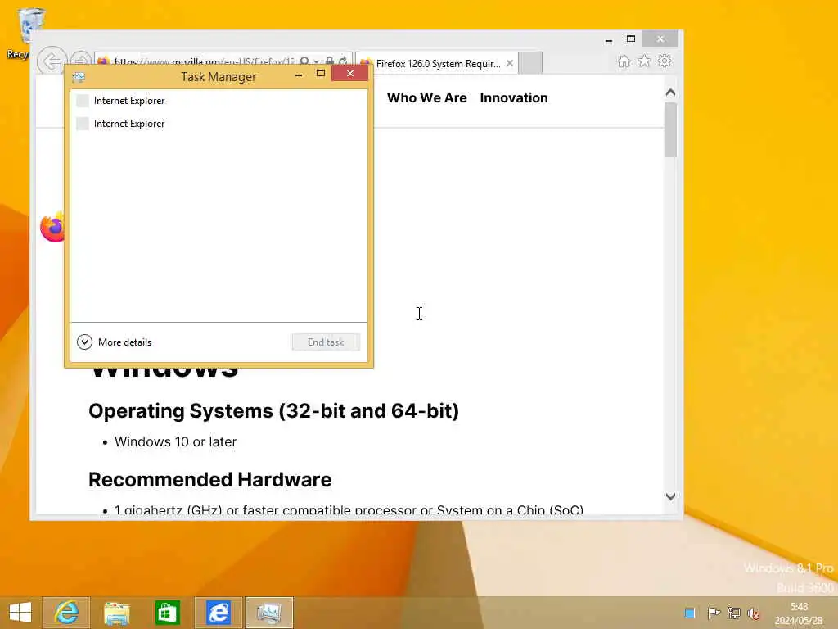Click the Task Manager title bar icon
Image resolution: width=838 pixels, height=629 pixels.
pyautogui.click(x=79, y=77)
